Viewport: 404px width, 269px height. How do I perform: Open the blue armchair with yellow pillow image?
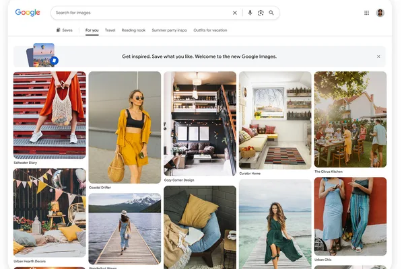point(200,227)
